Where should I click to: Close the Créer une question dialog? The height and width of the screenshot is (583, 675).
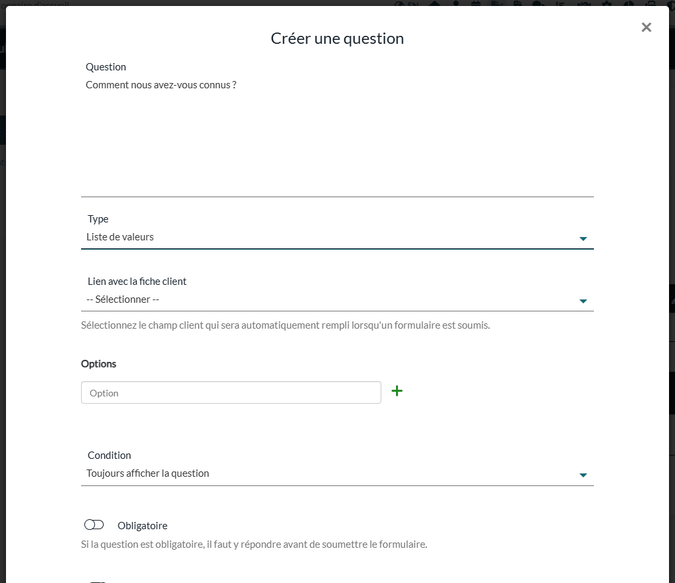[646, 27]
